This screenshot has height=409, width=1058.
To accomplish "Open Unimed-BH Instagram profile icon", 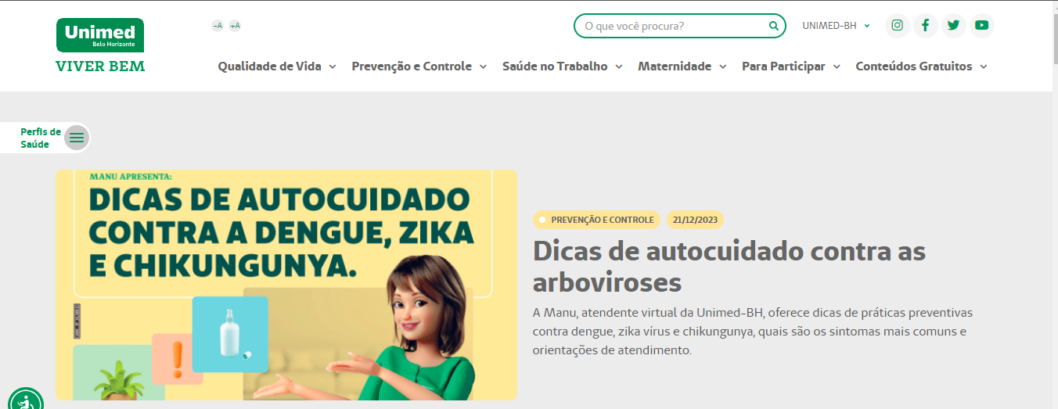I will click(x=898, y=25).
